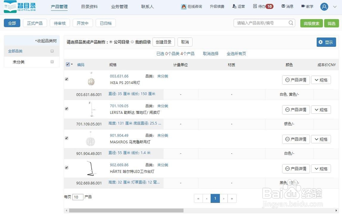The width and height of the screenshot is (342, 216).
Task: Uncheck the 003.631.66 product checkbox
Action: pos(67,79)
